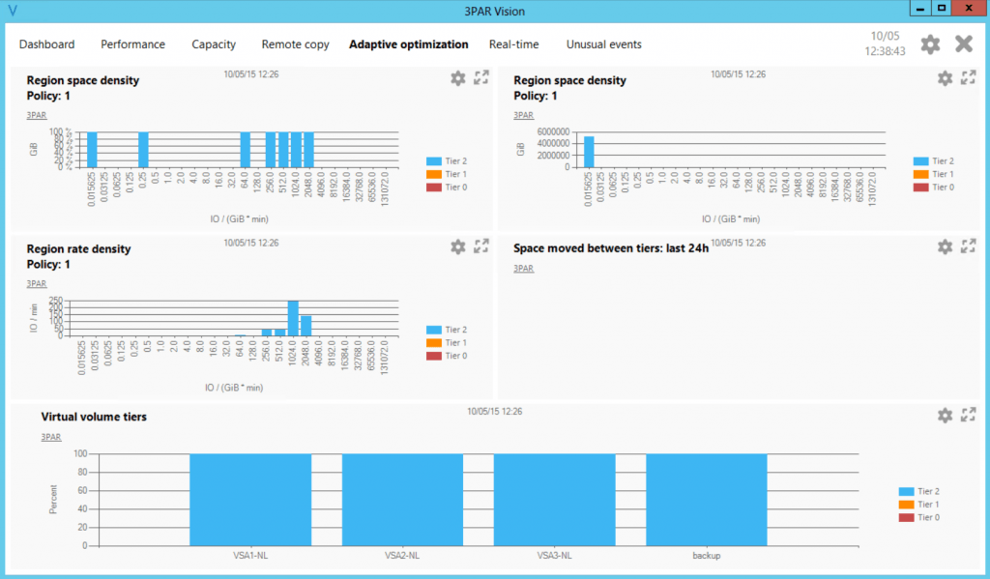Toggle Tier 2 blue swatch in left space density legend
This screenshot has width=990, height=579.
click(x=434, y=161)
